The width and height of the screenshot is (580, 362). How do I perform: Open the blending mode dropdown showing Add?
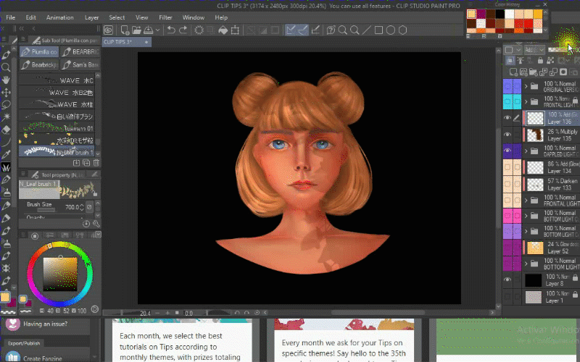pyautogui.click(x=534, y=50)
